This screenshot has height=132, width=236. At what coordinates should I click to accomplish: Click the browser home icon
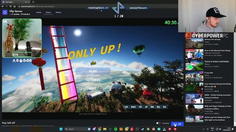[x=14, y=7]
